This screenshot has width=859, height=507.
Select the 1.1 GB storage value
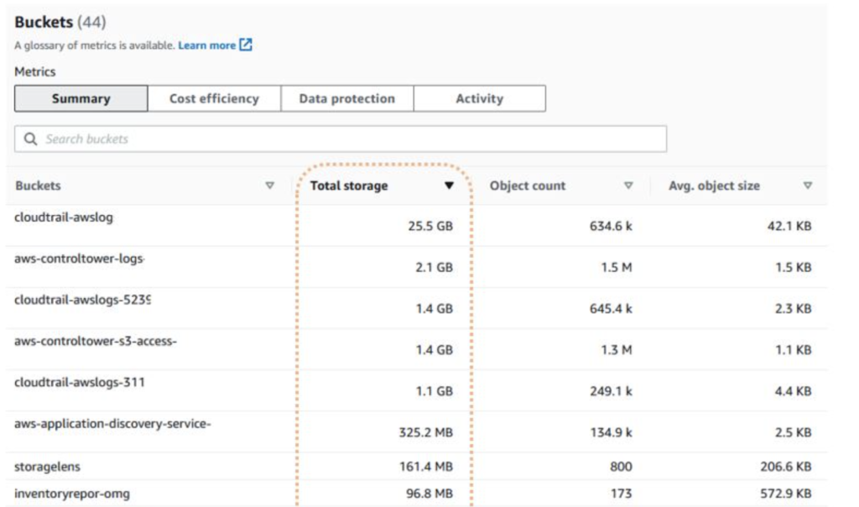pos(434,391)
